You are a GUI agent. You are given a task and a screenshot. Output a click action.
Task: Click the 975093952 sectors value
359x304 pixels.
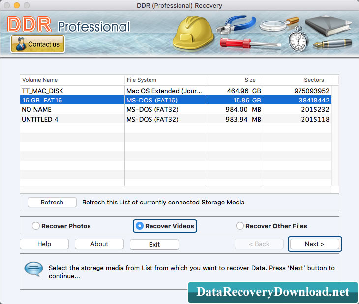[312, 91]
